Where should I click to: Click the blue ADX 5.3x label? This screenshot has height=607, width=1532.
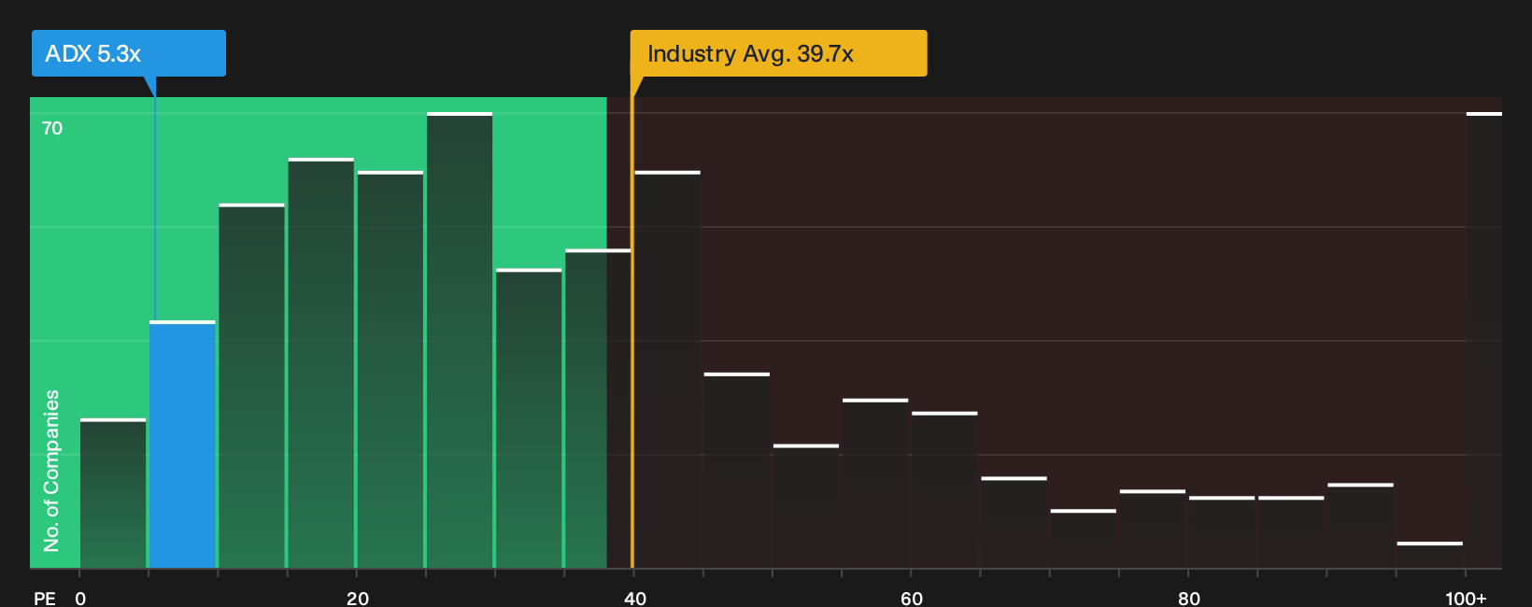pos(129,53)
